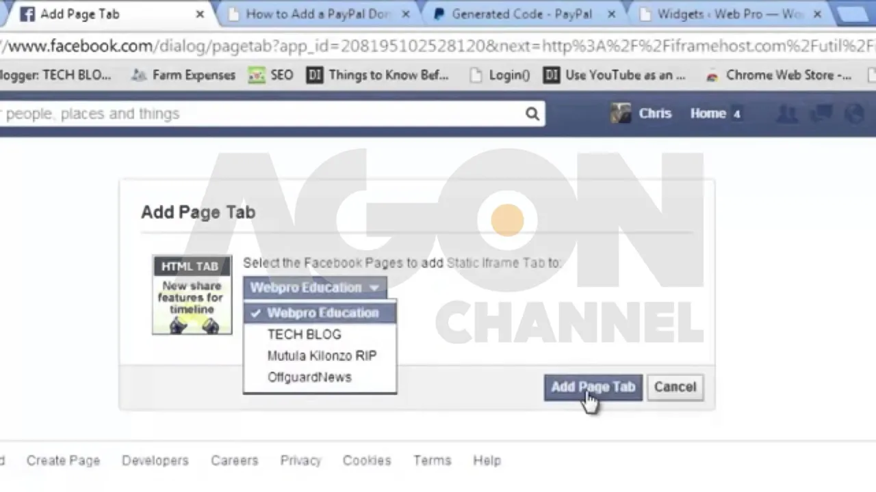This screenshot has width=876, height=492.
Task: Open the Login() bookmark
Action: 500,75
